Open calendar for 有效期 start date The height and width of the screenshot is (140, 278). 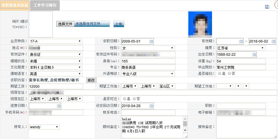point(241,41)
